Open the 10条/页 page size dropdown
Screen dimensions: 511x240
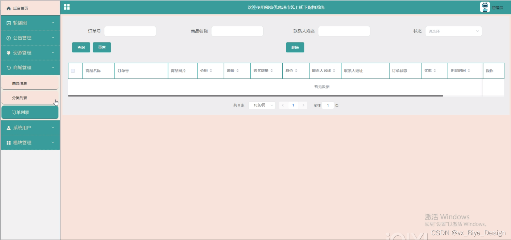(262, 105)
